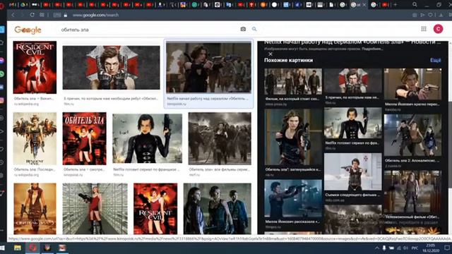Open Messenger in the Opera sidebar
The height and width of the screenshot is (254, 452).
2,60
